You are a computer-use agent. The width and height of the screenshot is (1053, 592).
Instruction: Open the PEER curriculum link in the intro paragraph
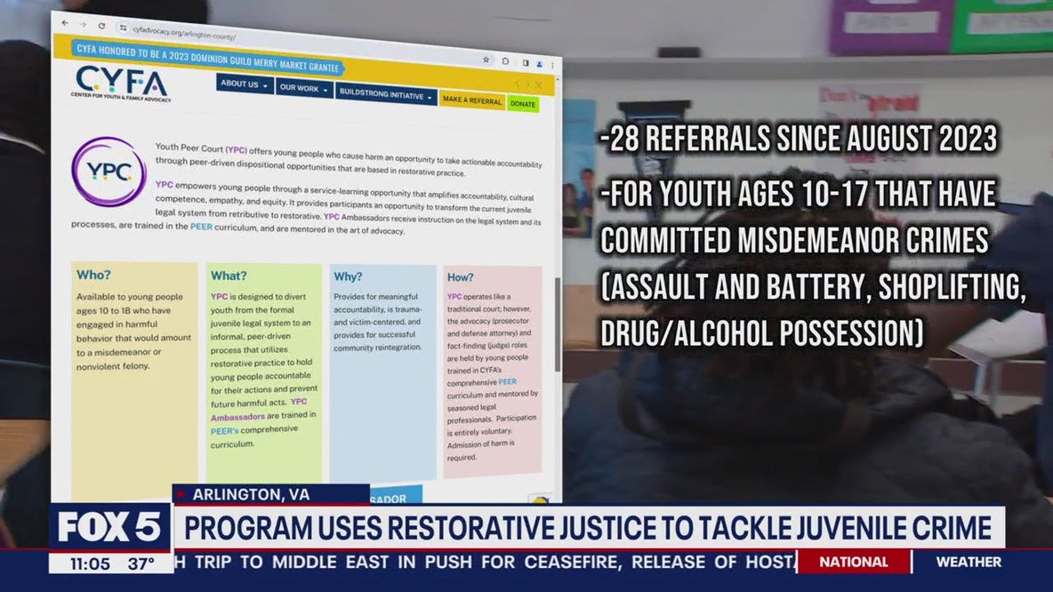point(201,227)
